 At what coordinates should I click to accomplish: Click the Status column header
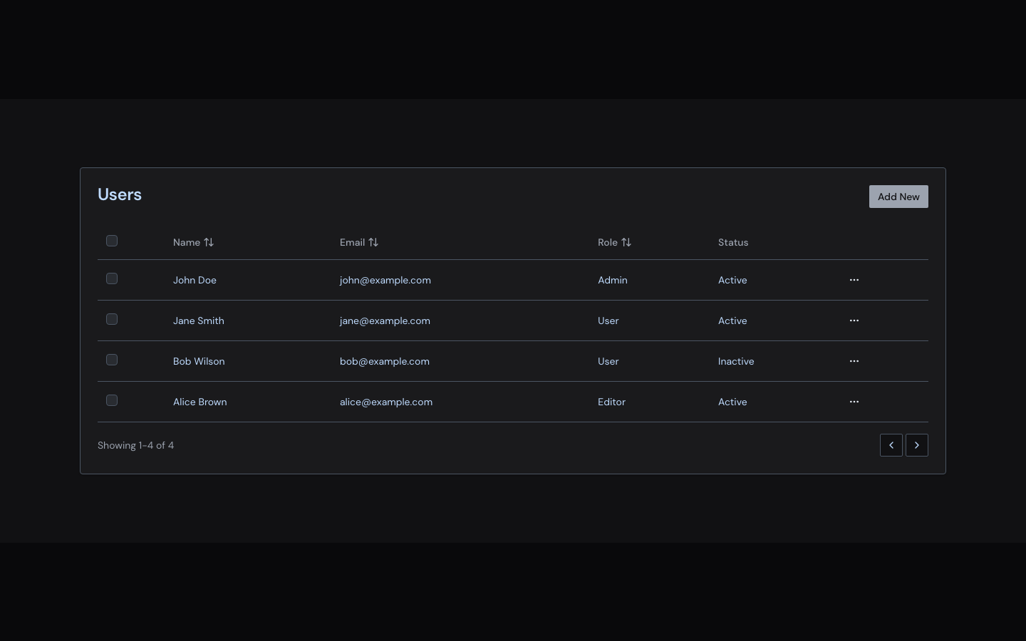click(x=733, y=242)
